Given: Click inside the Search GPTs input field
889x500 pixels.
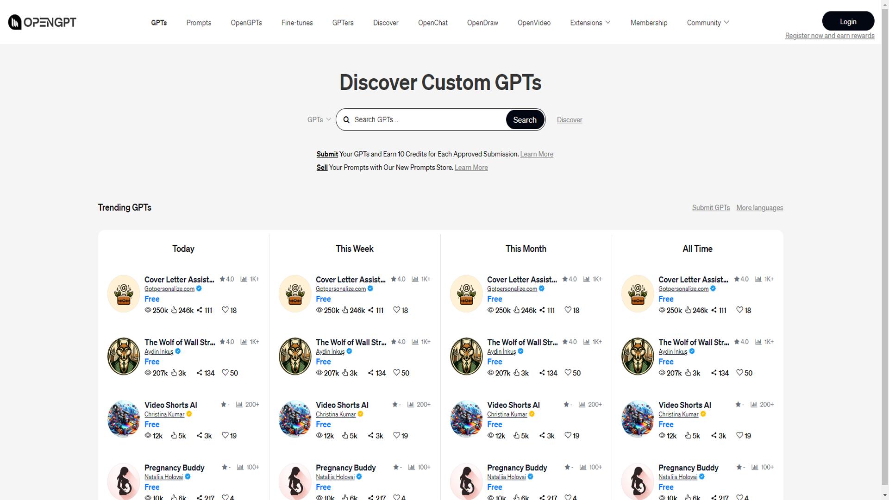Looking at the screenshot, I should (x=426, y=120).
